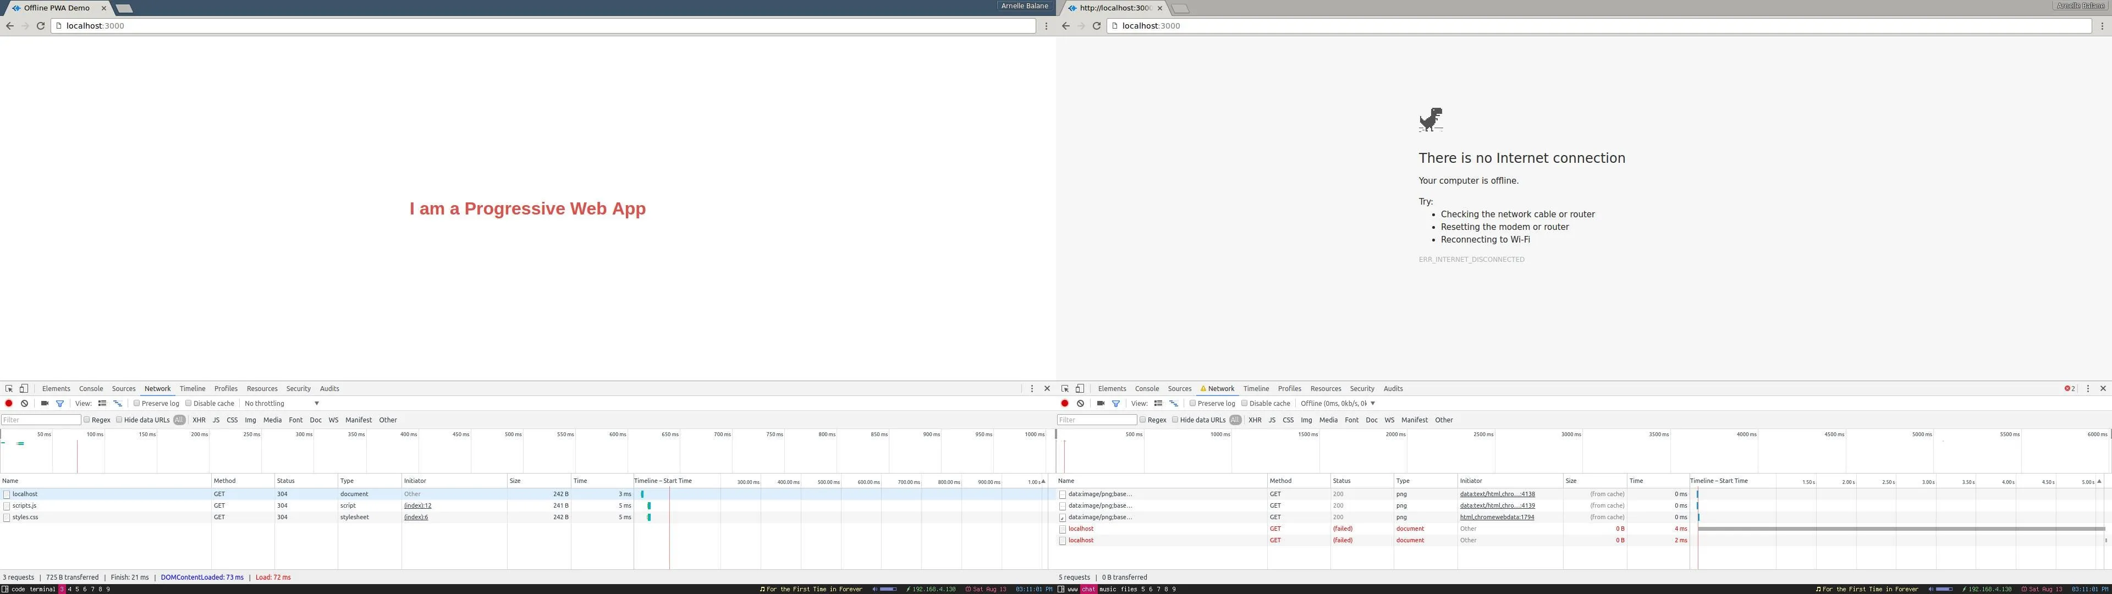Viewport: 2112px width, 594px height.
Task: Click the network filter funnel icon
Action: pyautogui.click(x=59, y=403)
